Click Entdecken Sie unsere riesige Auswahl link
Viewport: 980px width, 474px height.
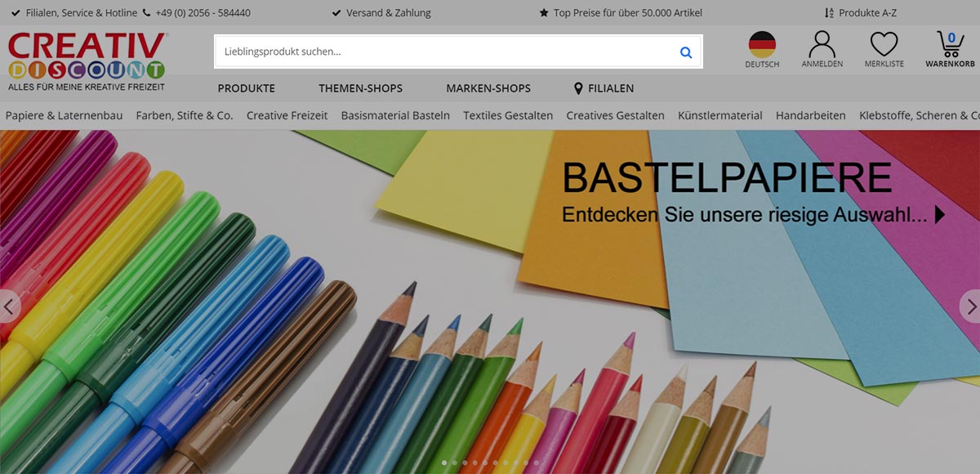(x=745, y=215)
